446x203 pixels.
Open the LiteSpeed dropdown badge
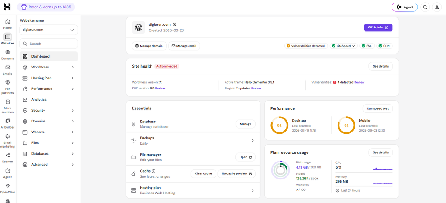344,46
